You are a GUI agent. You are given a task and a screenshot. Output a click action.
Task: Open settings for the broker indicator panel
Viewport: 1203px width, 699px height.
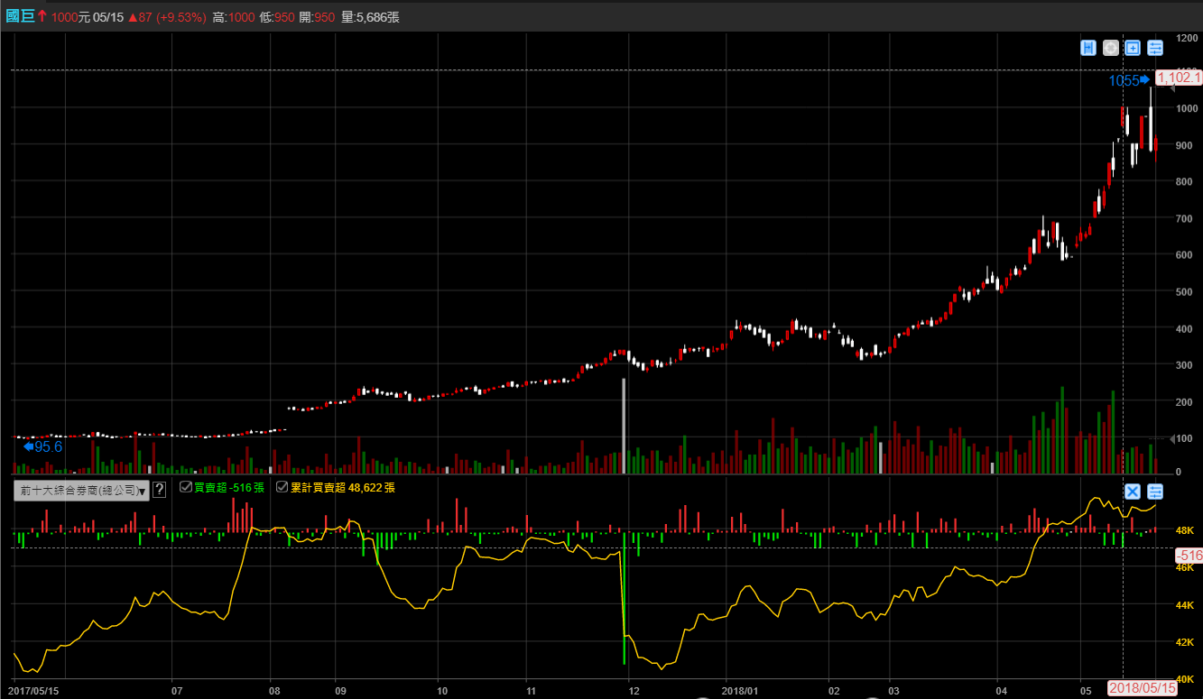coord(1155,491)
